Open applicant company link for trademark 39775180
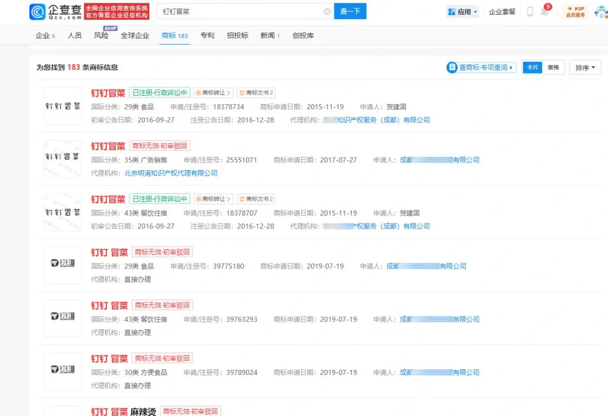 (427, 266)
